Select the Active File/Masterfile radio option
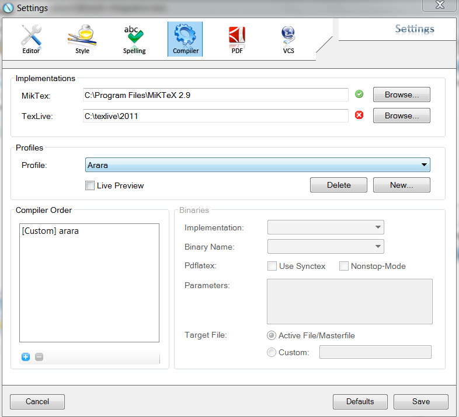 point(272,335)
